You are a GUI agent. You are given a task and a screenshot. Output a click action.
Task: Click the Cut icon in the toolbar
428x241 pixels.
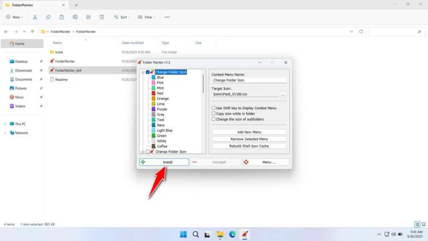tap(35, 17)
